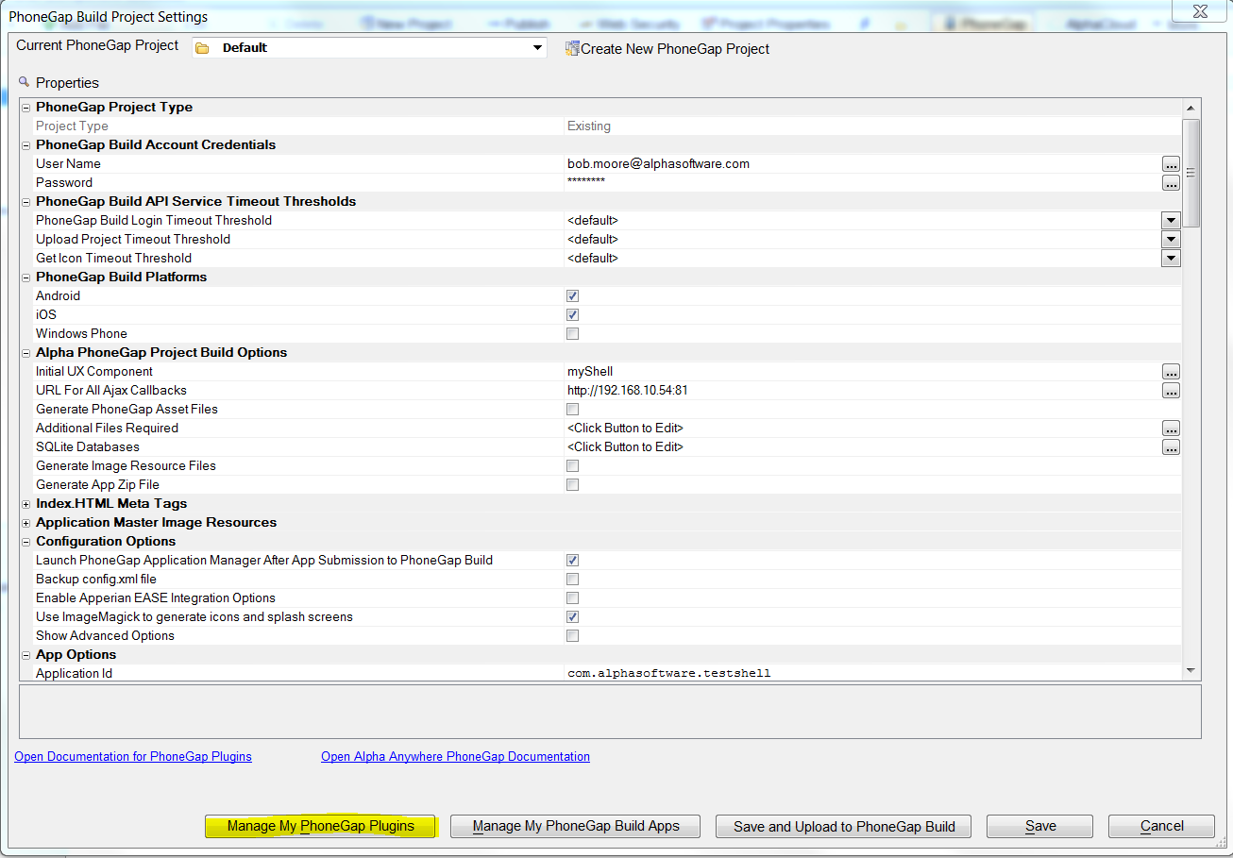Click the User Name email value field
This screenshot has width=1233, height=858.
[862, 164]
